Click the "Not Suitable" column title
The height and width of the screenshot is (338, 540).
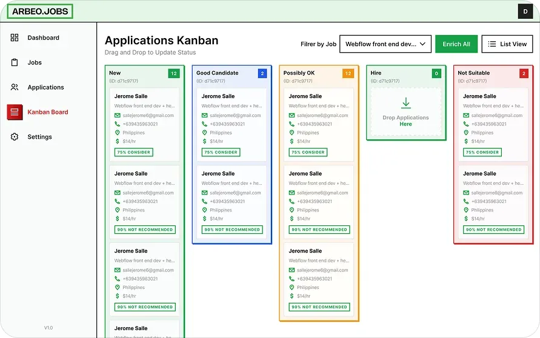pos(473,73)
